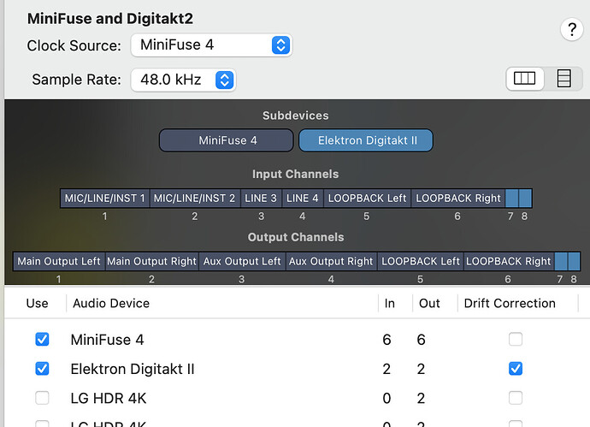
Task: Click the LINE 4 input channel
Action: [x=303, y=199]
